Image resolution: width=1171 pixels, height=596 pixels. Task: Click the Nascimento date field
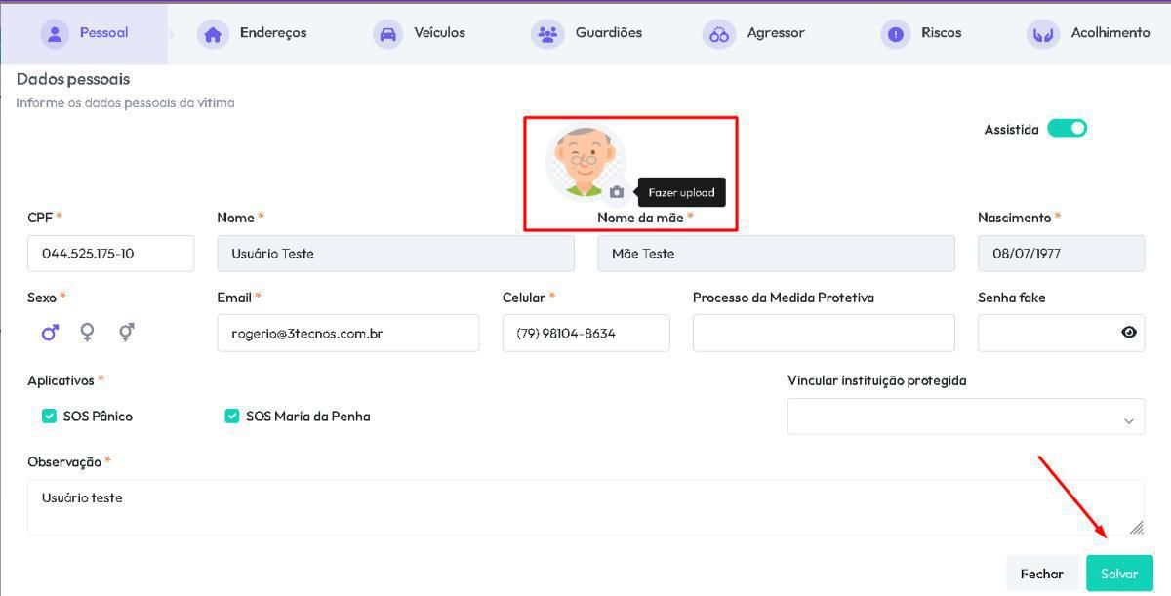click(x=1061, y=254)
